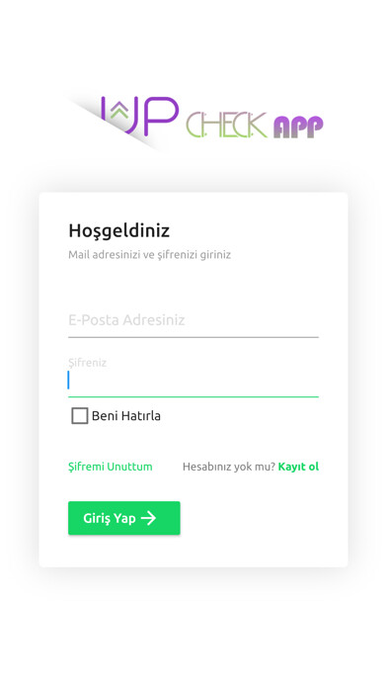387x688 pixels.
Task: Click the green underline of the password field
Action: point(193,396)
